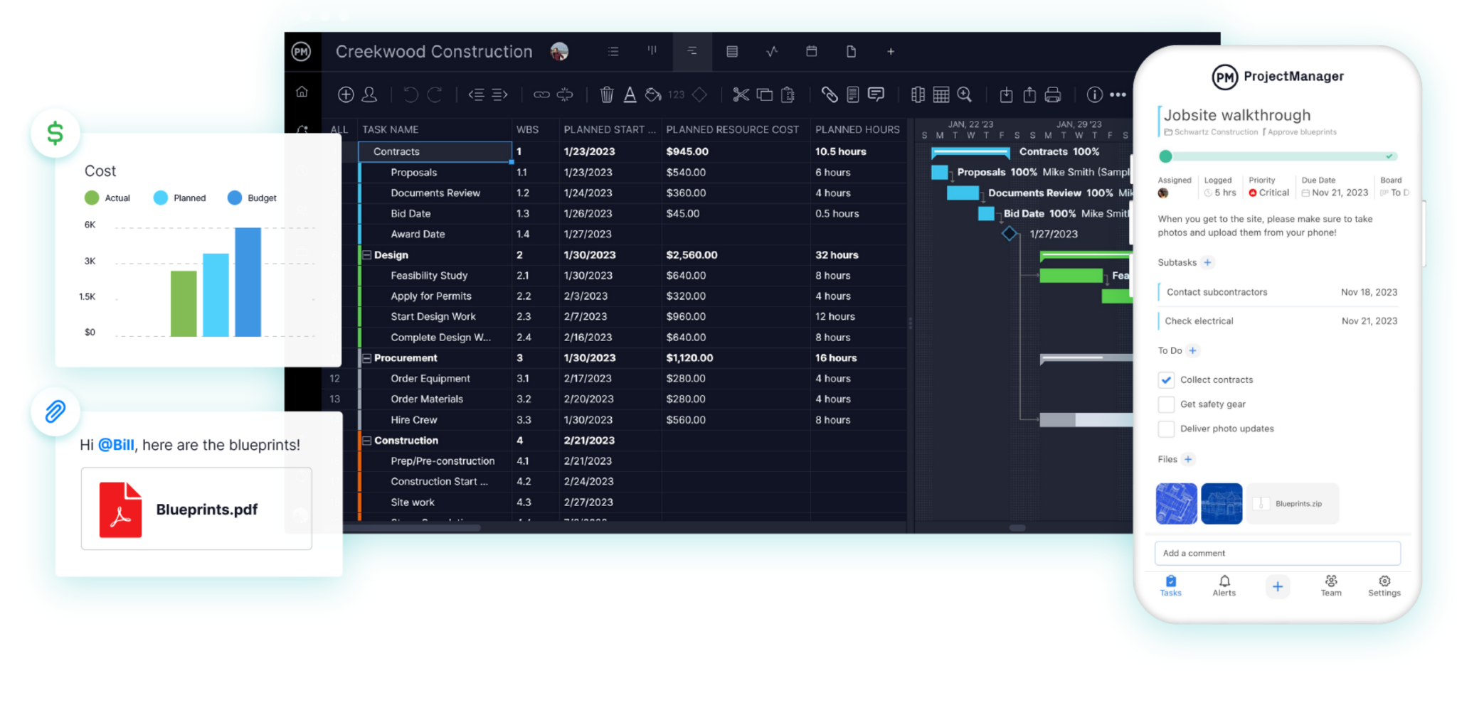Image resolution: width=1457 pixels, height=727 pixels.
Task: Open the Alerts bell tab
Action: (1224, 586)
